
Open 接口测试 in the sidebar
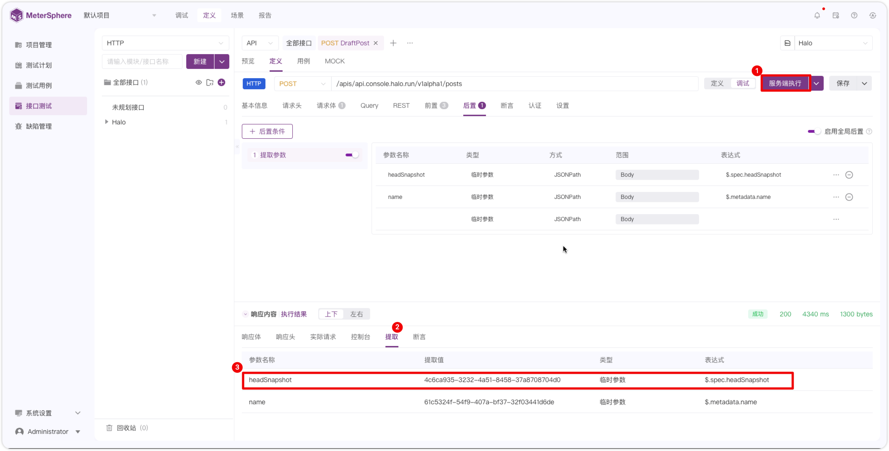pos(48,106)
